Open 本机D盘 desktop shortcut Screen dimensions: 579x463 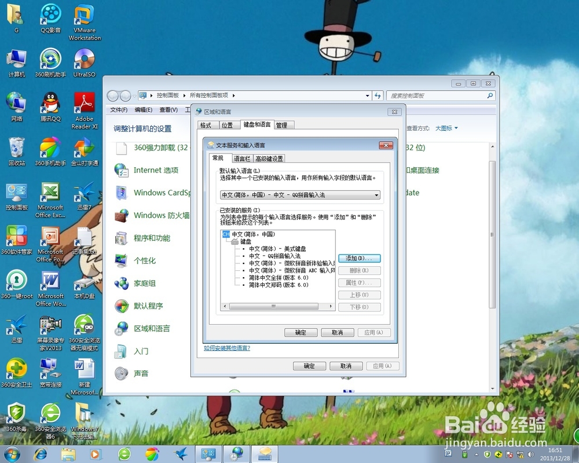tap(84, 288)
